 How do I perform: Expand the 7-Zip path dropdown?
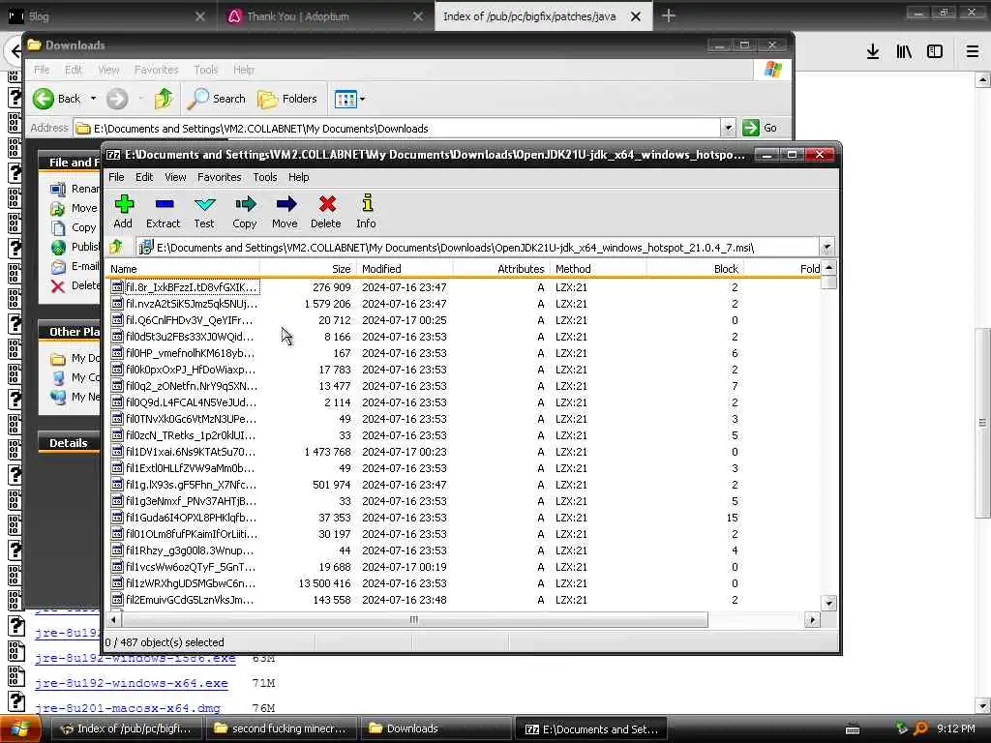point(826,247)
